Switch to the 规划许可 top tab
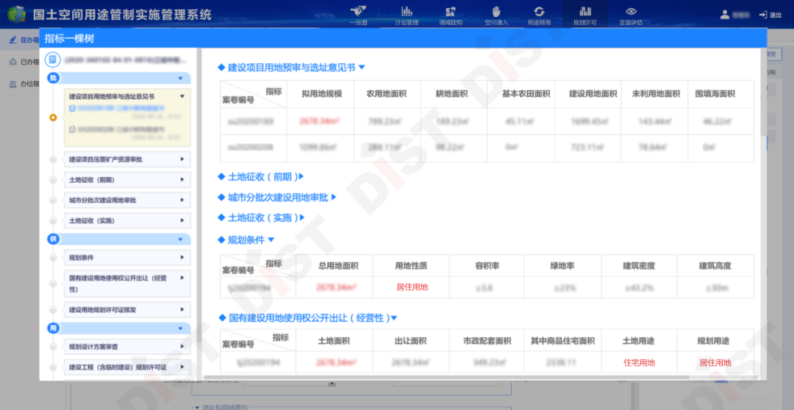The width and height of the screenshot is (794, 410). [x=585, y=15]
